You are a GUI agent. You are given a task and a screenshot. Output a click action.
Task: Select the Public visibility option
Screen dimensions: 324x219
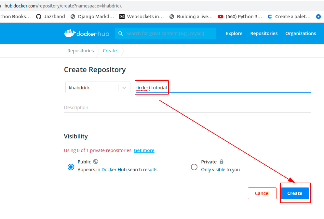[71, 167]
